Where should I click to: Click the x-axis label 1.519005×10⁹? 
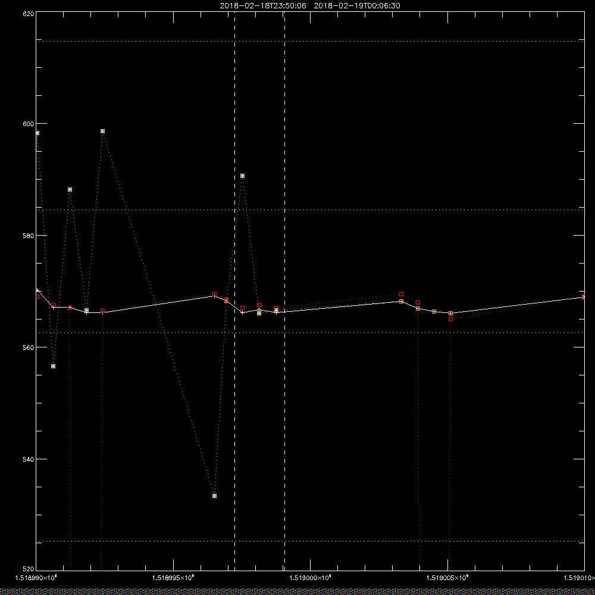[447, 578]
